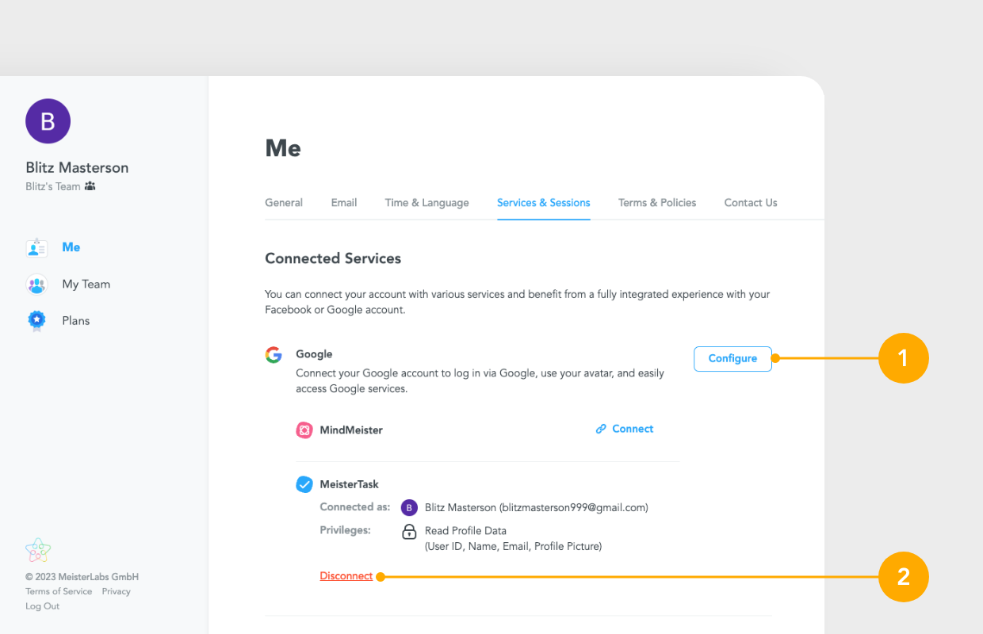The image size is (983, 634).
Task: Open the Contact Us tab
Action: (751, 203)
